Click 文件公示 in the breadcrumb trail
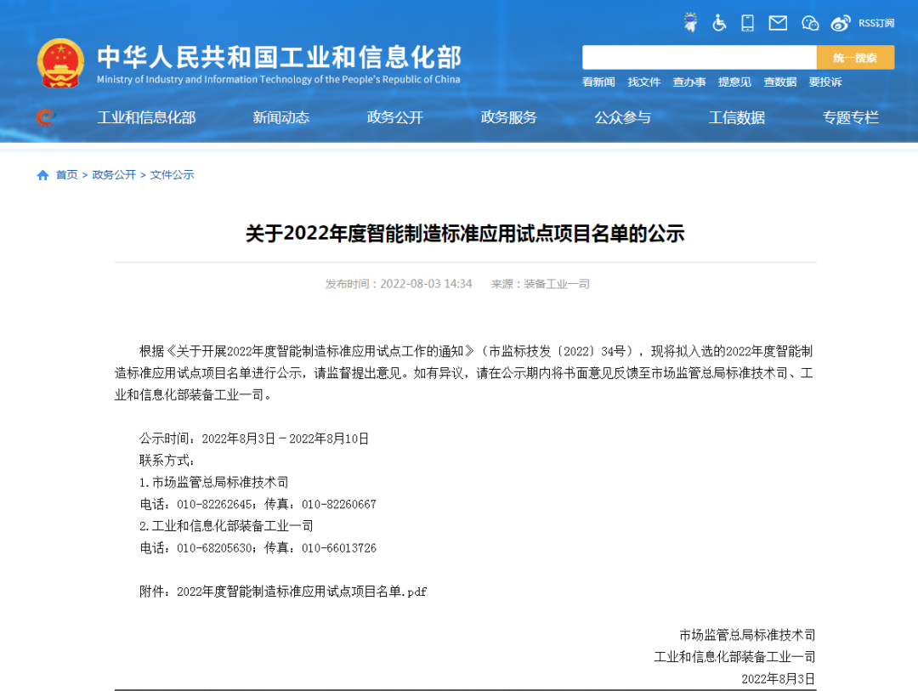Screen dimensions: 918x691 click(172, 174)
